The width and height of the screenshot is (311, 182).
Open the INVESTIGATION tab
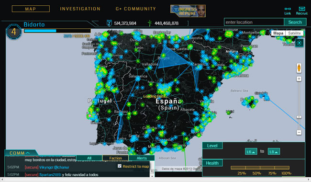tap(80, 9)
